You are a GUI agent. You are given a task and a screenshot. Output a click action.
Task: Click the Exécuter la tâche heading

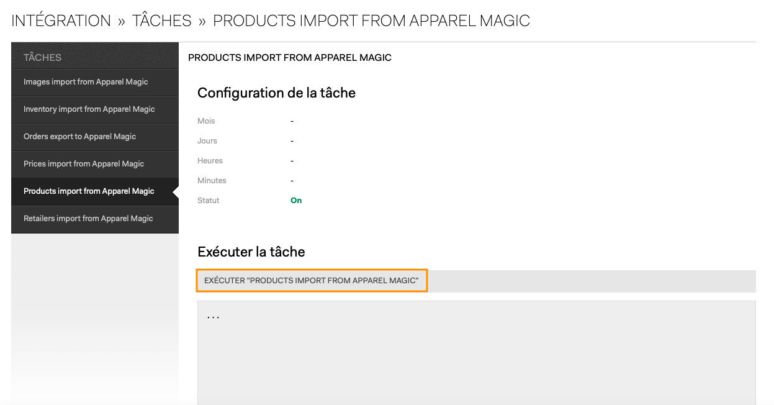click(251, 252)
